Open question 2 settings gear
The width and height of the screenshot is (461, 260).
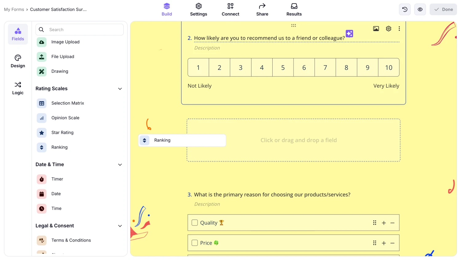point(388,28)
